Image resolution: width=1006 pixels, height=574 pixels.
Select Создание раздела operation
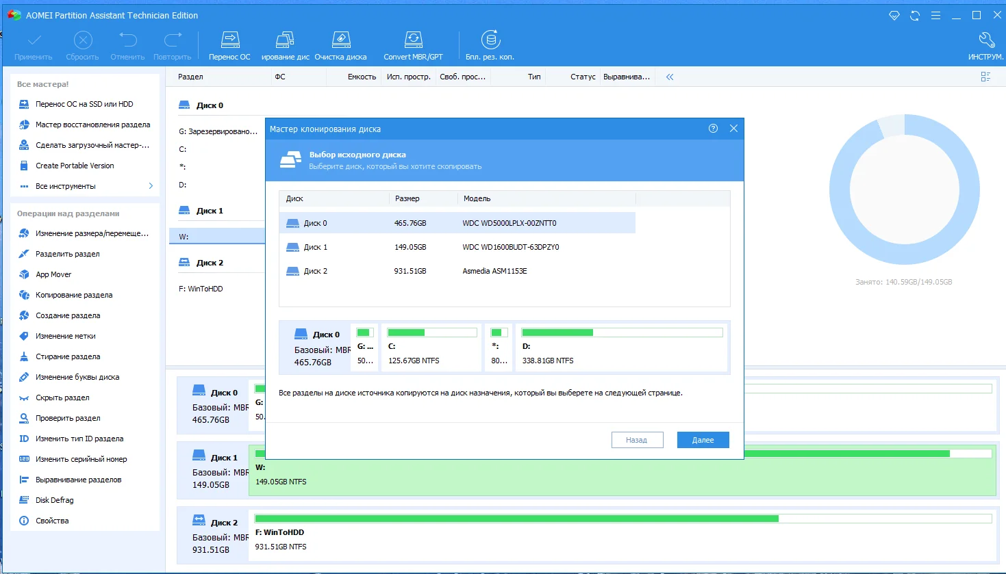pos(68,315)
